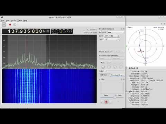Open the AGC preset dropdown

pos(114,63)
